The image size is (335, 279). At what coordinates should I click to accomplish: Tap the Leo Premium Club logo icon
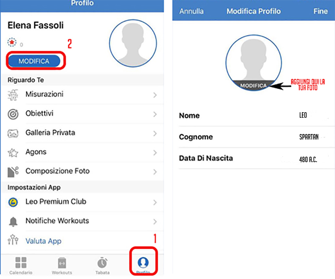(x=13, y=202)
